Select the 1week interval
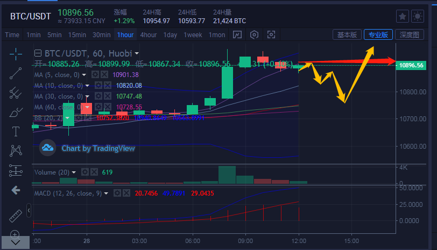The image size is (437, 250). click(193, 35)
